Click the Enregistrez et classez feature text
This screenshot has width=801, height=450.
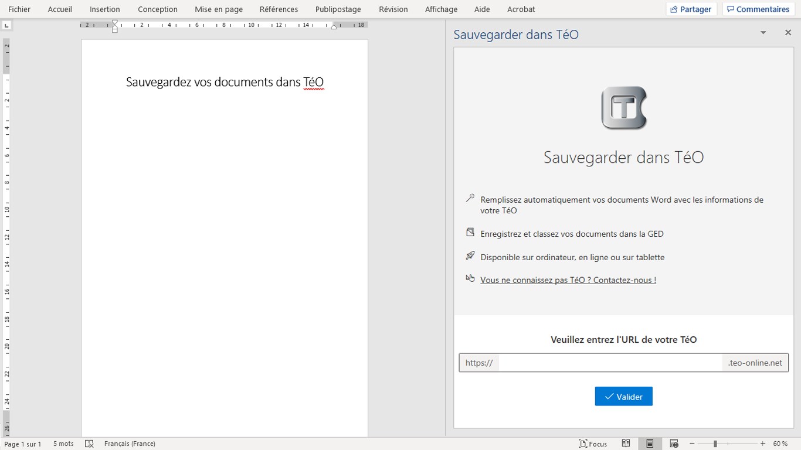[572, 234]
